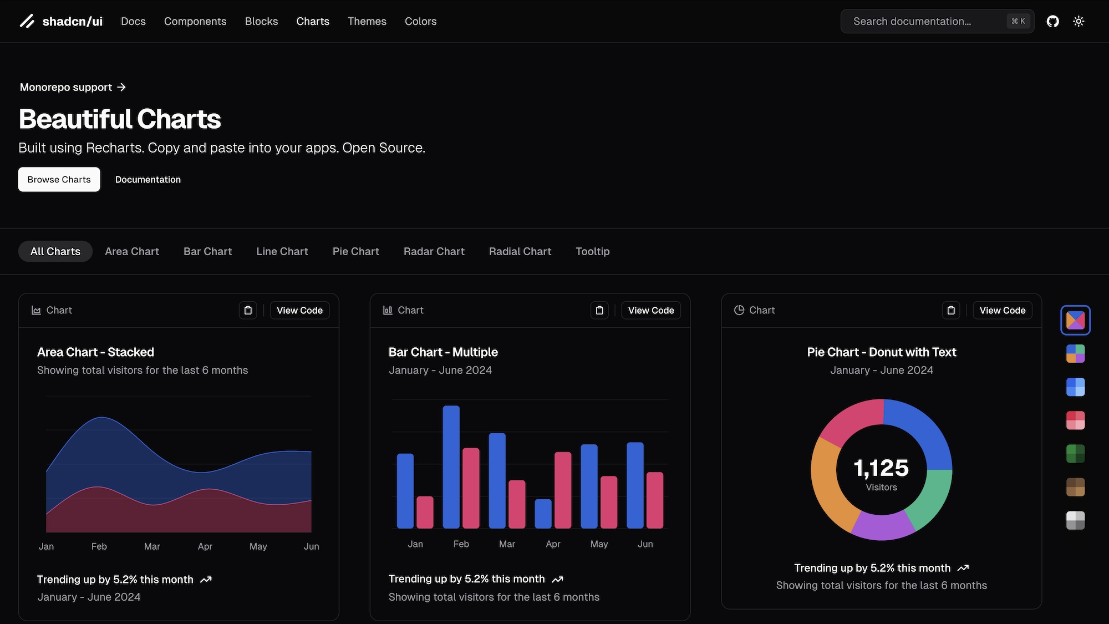Click the arrow next to Monorepo support
The height and width of the screenshot is (624, 1109).
point(121,87)
